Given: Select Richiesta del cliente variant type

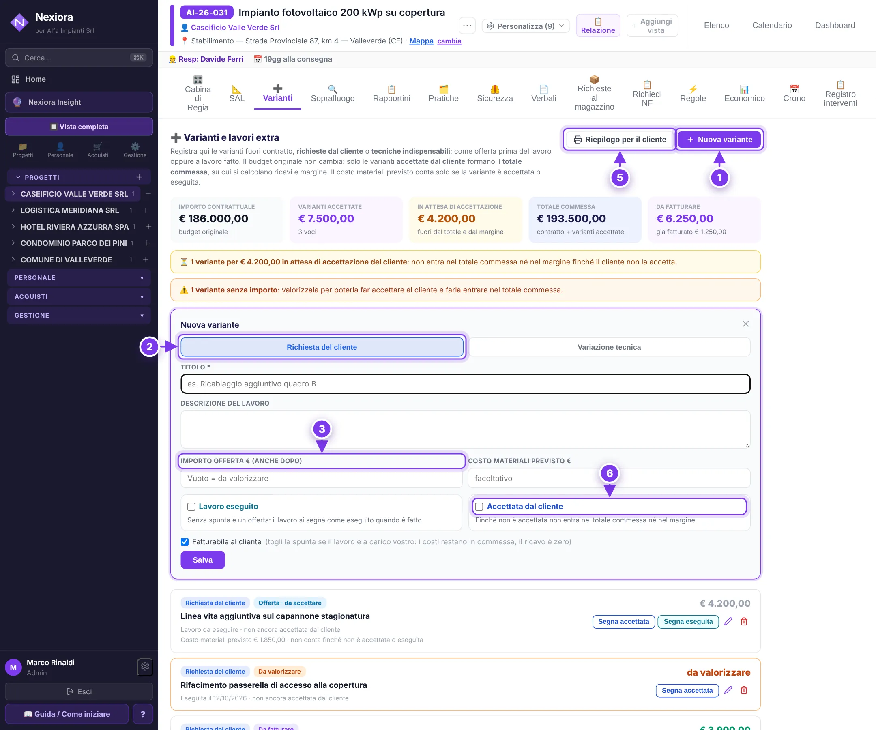Looking at the screenshot, I should (322, 347).
